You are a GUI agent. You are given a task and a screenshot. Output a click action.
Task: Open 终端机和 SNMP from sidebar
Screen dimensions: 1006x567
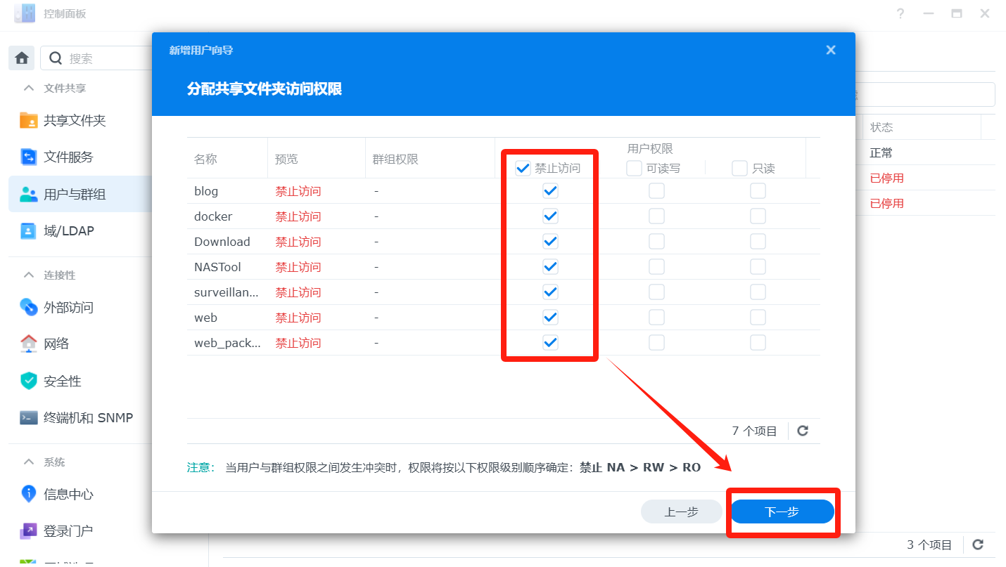point(87,417)
